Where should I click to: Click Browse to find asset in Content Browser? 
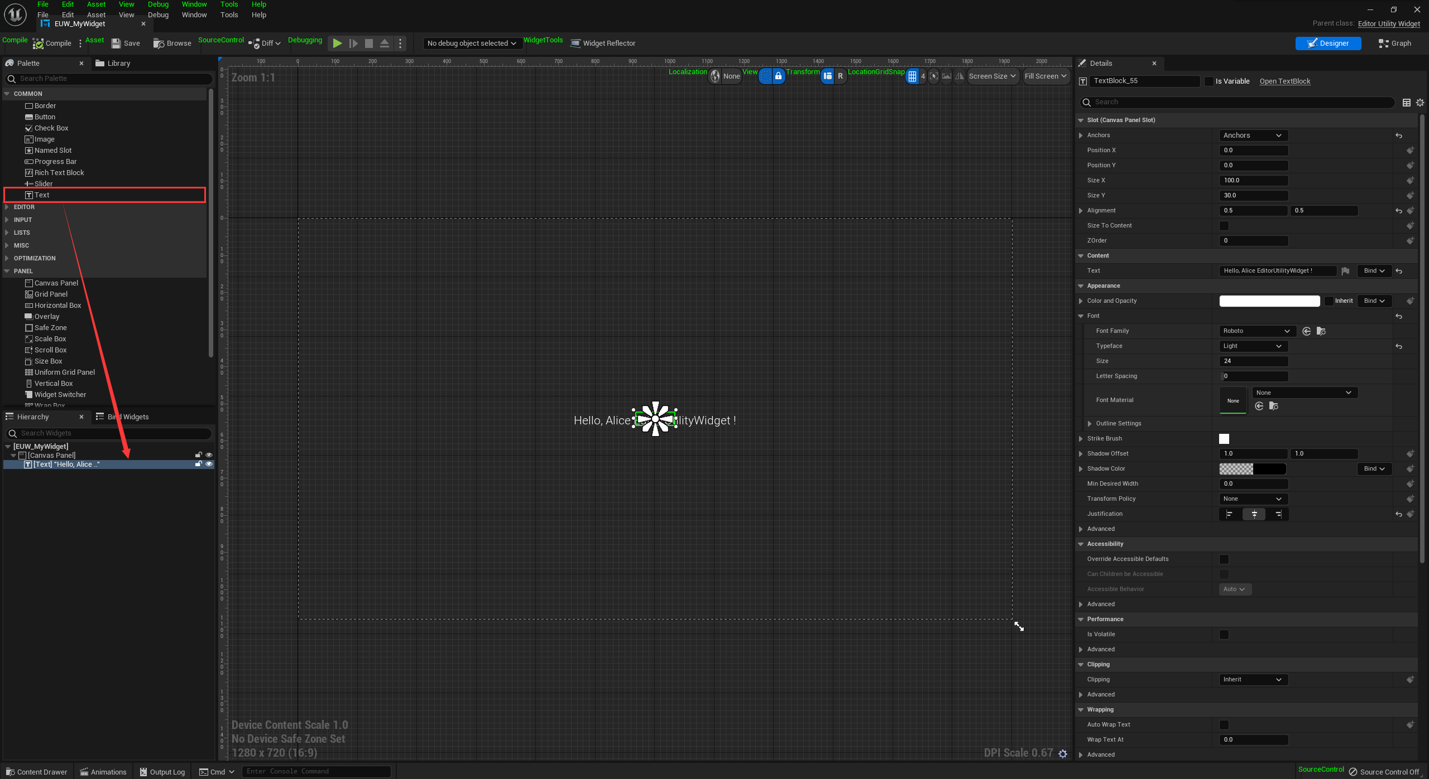pyautogui.click(x=172, y=43)
